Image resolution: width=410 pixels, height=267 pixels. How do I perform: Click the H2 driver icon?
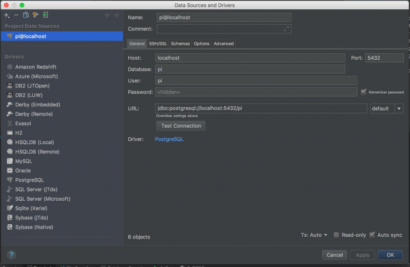(10, 133)
